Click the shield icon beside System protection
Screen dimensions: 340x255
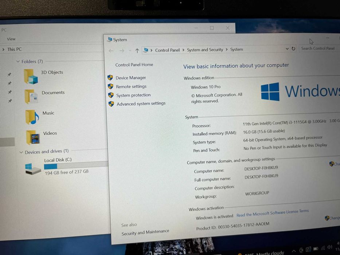click(x=111, y=95)
